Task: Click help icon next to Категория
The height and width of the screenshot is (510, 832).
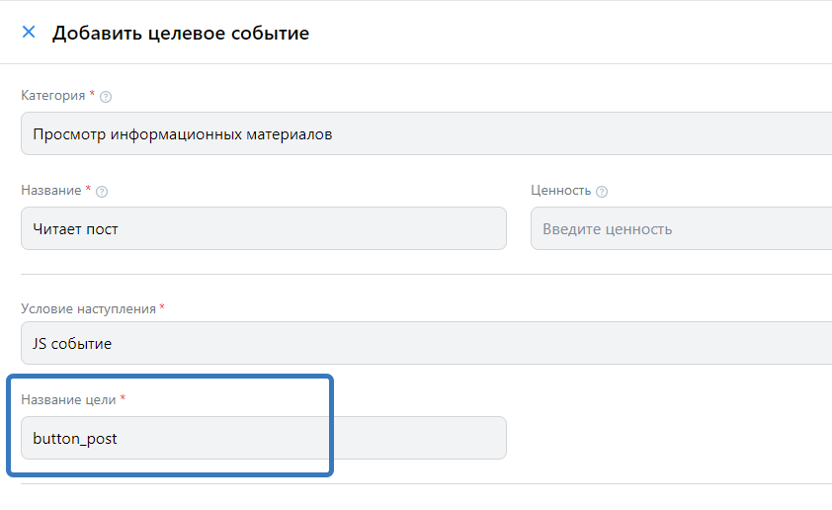Action: 106,97
